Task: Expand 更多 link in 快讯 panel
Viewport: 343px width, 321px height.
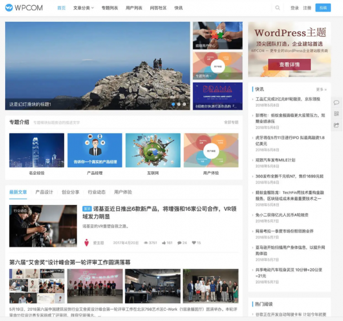Action: (322, 89)
